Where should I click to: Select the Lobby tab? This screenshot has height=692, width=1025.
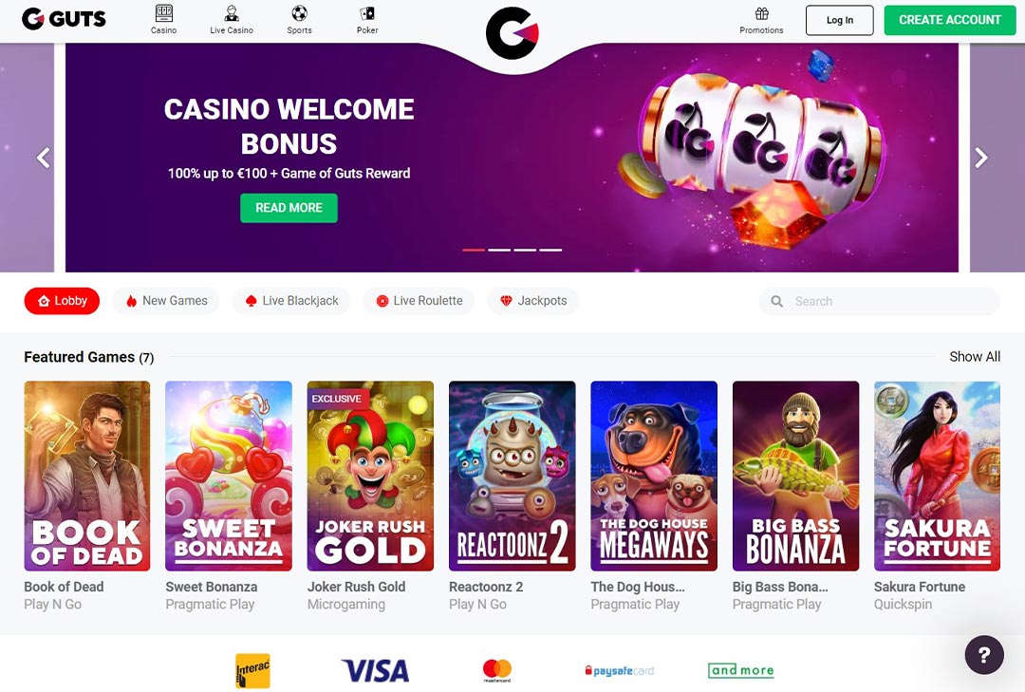(x=62, y=301)
